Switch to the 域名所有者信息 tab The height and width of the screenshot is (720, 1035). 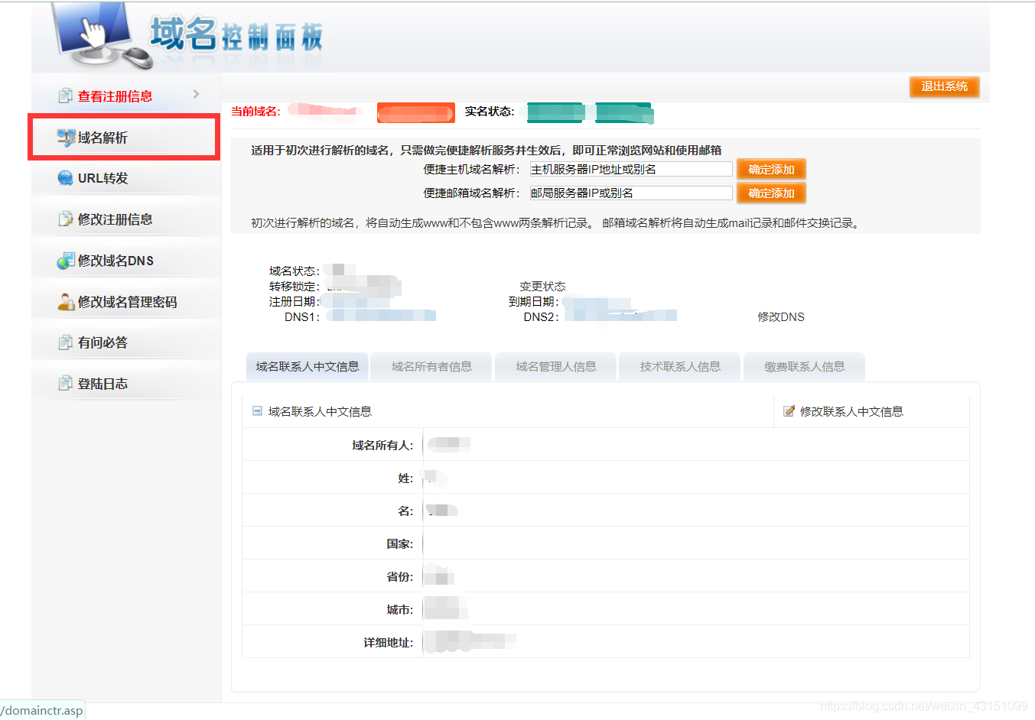tap(431, 366)
